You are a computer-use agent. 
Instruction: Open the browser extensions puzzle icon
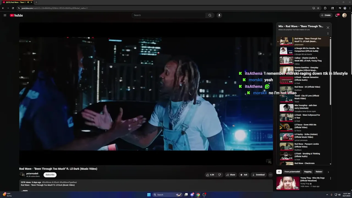point(325,8)
